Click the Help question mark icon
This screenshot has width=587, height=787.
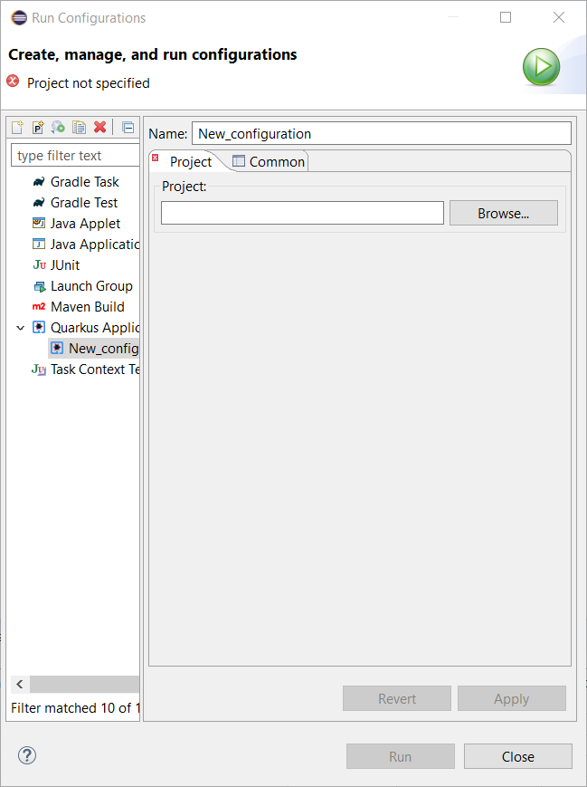pos(27,755)
